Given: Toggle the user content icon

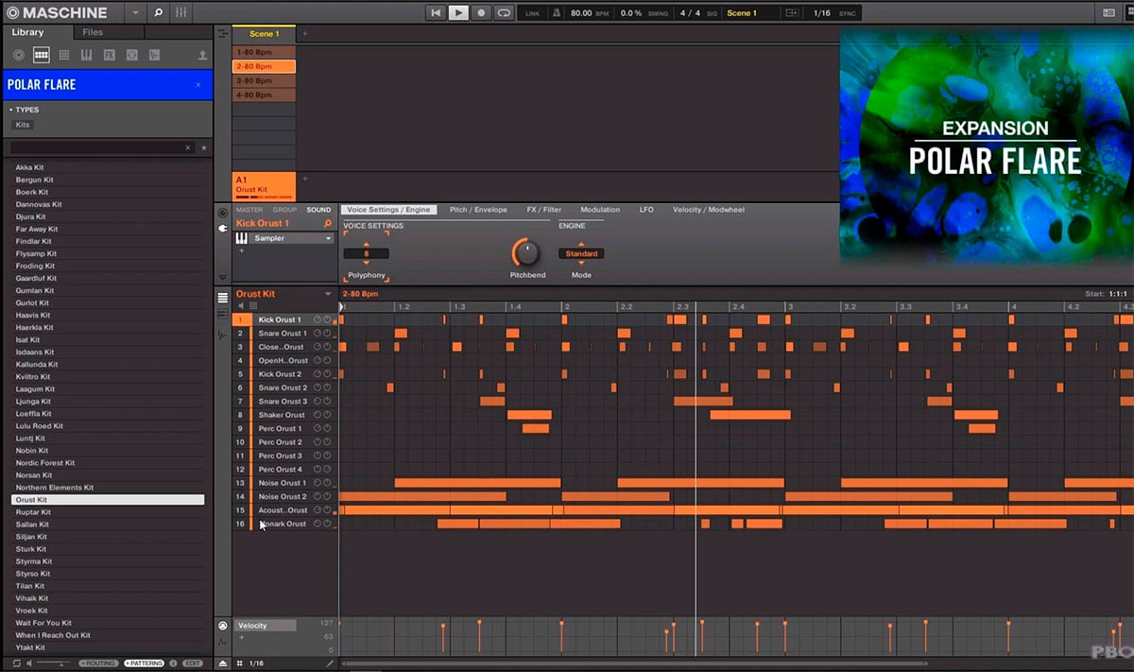Looking at the screenshot, I should 202,55.
